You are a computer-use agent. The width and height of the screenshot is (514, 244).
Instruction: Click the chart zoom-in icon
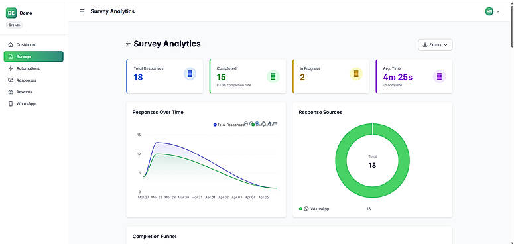pos(247,123)
